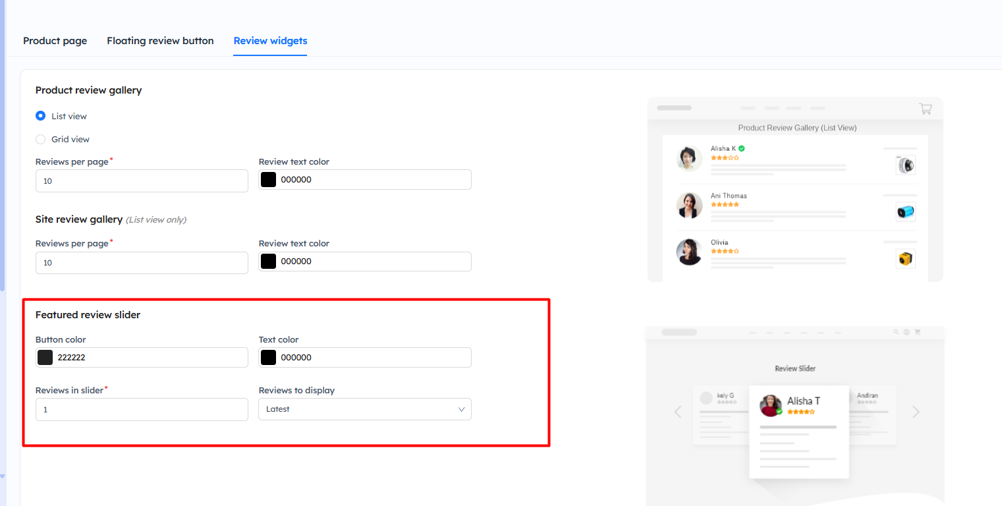Click the featured slider Text color swatch
Screen dimensions: 1002x506
pos(268,358)
